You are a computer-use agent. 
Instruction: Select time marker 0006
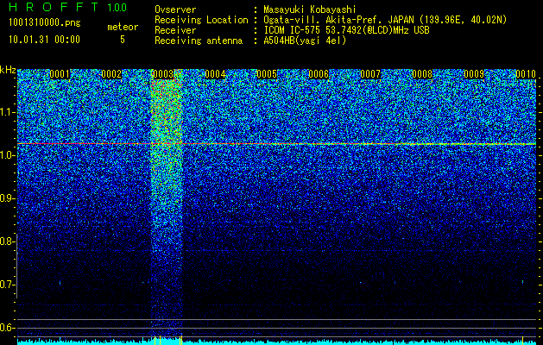319,74
